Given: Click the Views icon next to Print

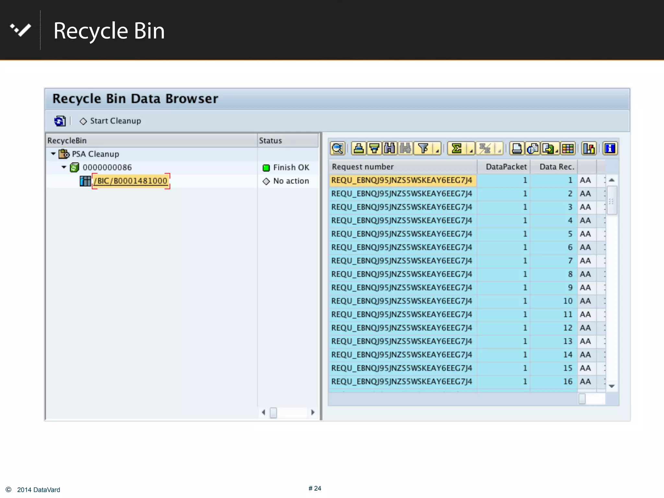Looking at the screenshot, I should click(x=532, y=148).
